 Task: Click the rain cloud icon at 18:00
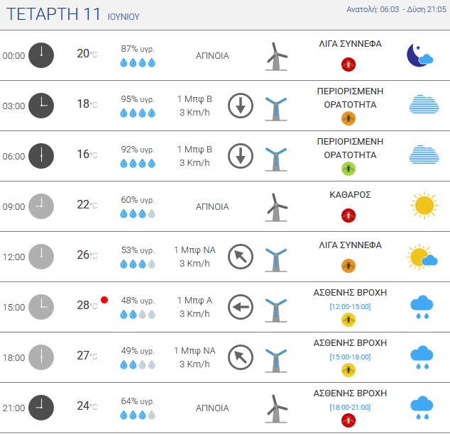coord(422,357)
